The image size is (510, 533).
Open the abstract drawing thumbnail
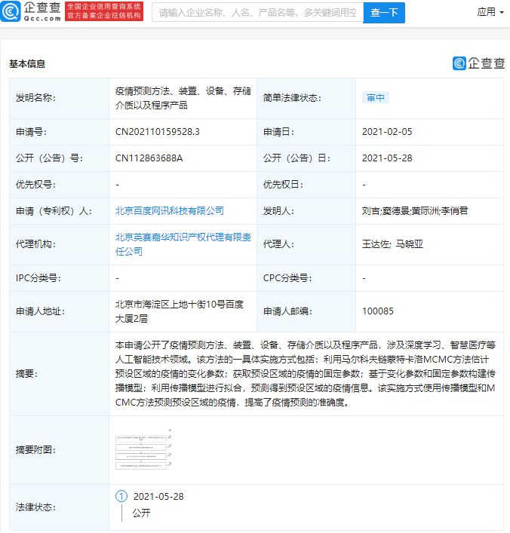click(143, 450)
